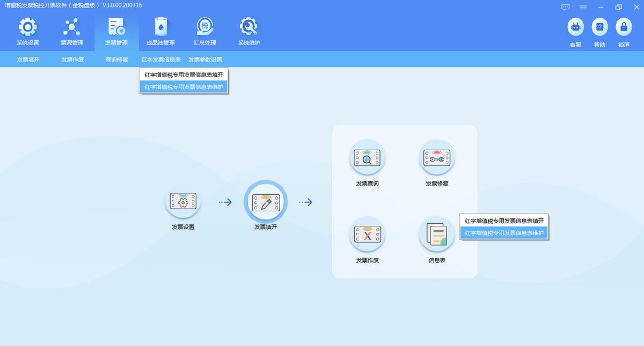Select 发票作废 submenu item
The width and height of the screenshot is (644, 346).
(x=72, y=60)
